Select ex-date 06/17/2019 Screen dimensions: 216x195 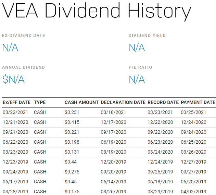pyautogui.click(x=15, y=182)
